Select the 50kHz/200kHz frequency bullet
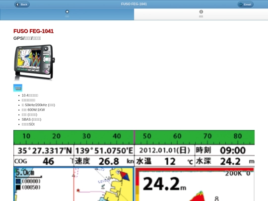Image resolution: width=268 pixels, height=201 pixels. 38,105
